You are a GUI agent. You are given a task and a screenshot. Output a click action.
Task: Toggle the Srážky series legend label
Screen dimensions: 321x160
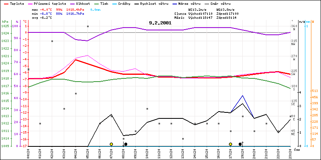tap(126, 3)
